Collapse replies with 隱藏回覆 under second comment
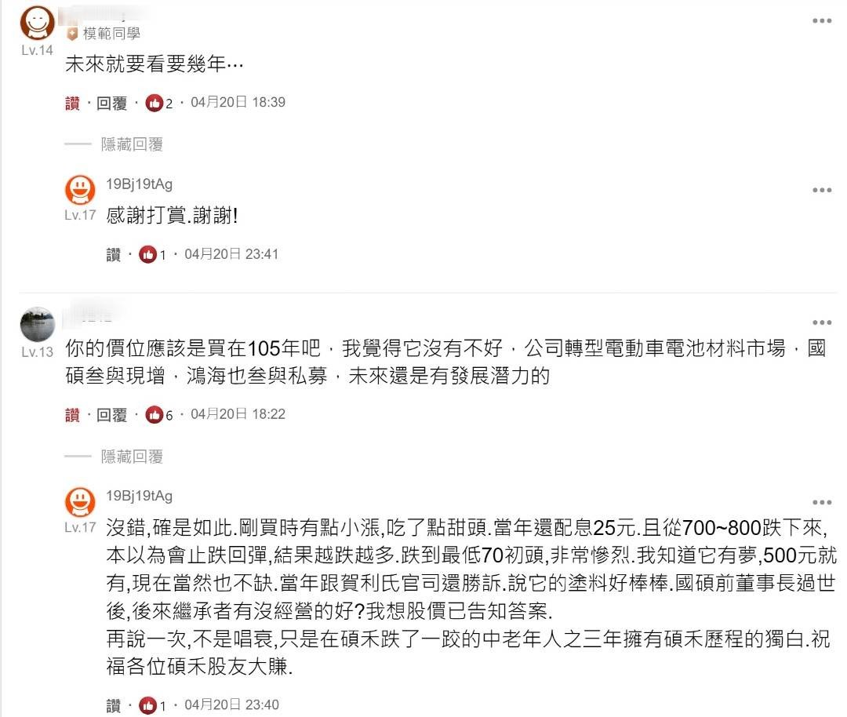847x717 pixels. click(132, 457)
